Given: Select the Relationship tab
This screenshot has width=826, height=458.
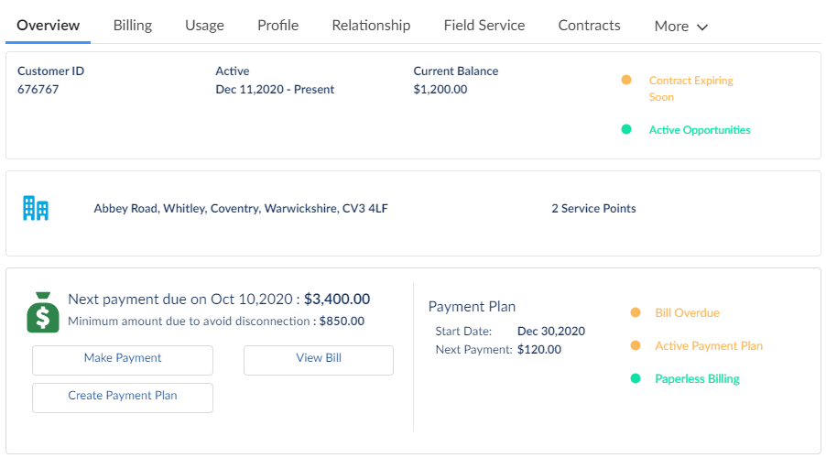Looking at the screenshot, I should point(371,26).
